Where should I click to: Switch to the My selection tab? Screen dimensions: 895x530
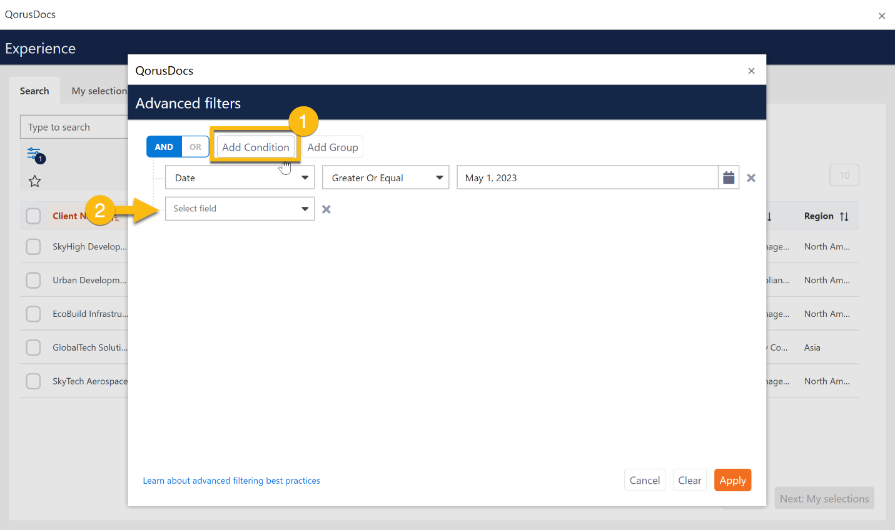point(99,91)
